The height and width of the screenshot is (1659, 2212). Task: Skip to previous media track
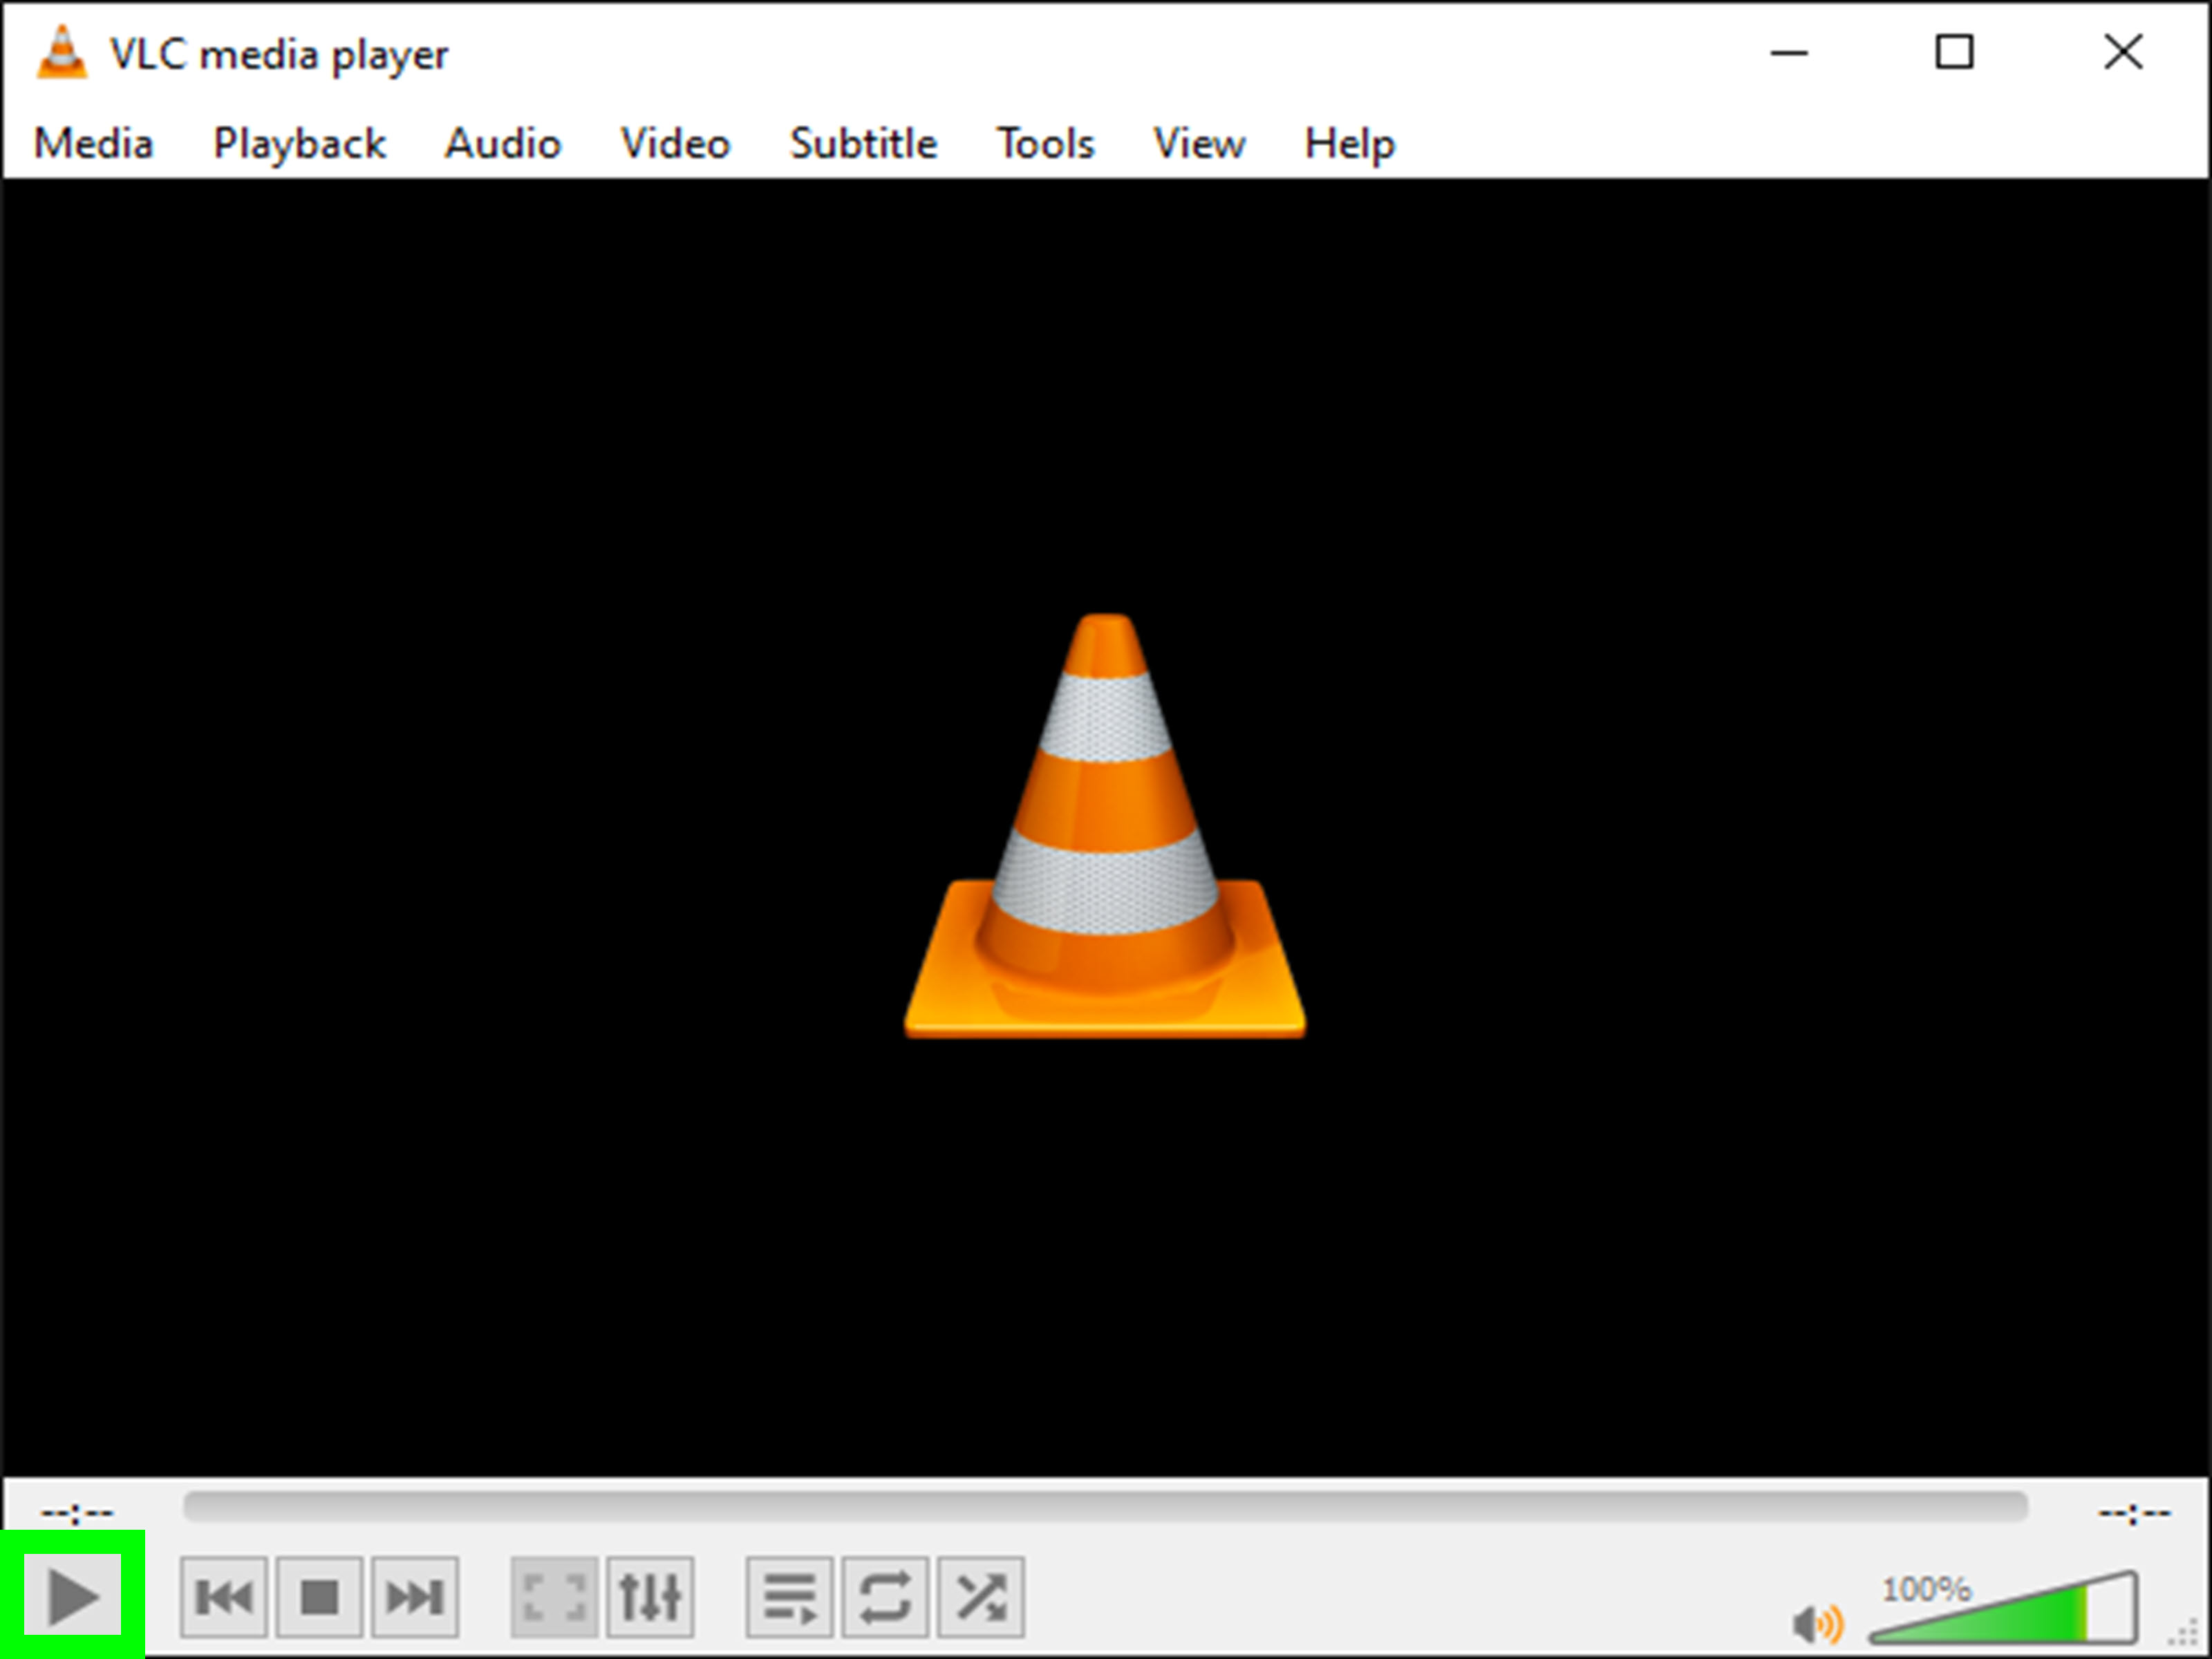(224, 1596)
